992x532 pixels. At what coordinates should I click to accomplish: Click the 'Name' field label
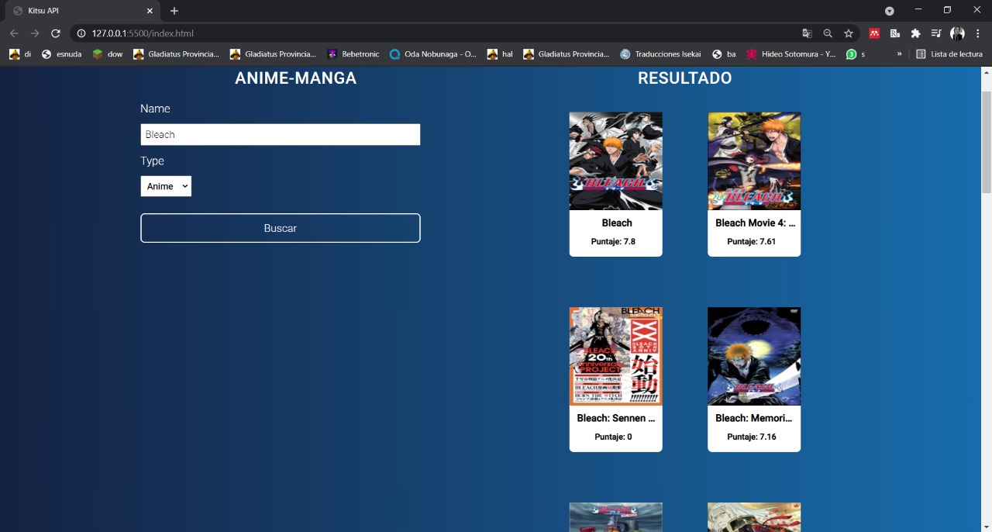[155, 109]
